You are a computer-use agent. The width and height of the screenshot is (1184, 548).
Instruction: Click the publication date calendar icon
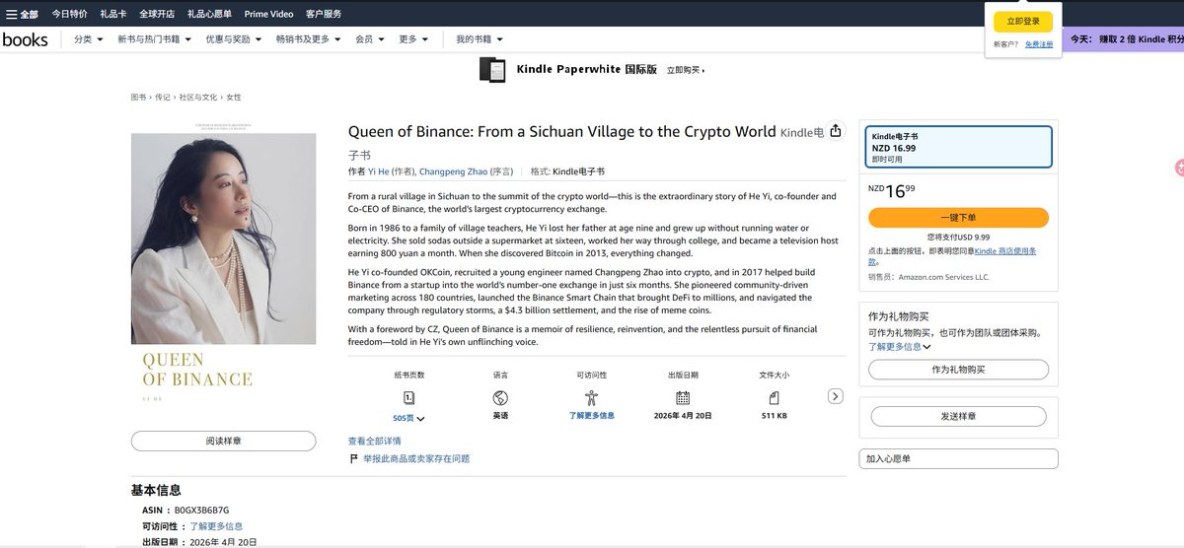click(683, 398)
